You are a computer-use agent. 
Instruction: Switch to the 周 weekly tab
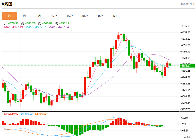coord(24,16)
